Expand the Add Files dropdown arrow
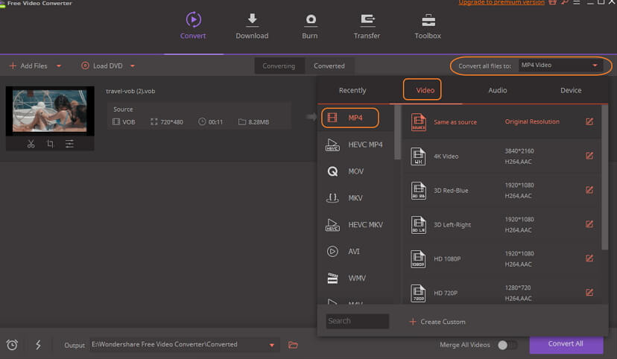Screen dimensions: 617x359 [x=59, y=66]
